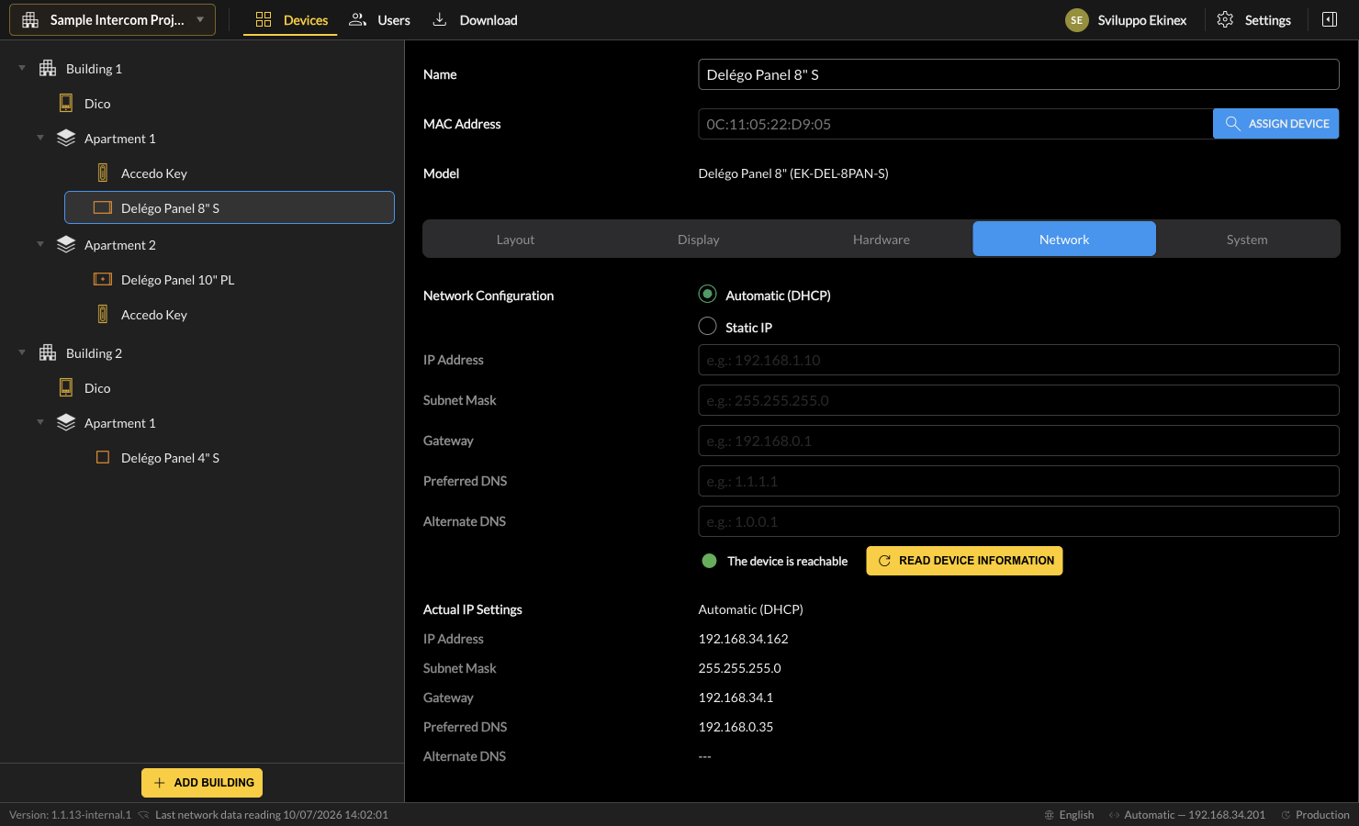The image size is (1359, 826).
Task: Open the Hardware tab
Action: tap(882, 239)
